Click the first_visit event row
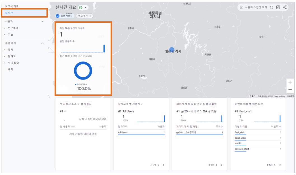Screen dimensions: 296x175 coord(258,132)
